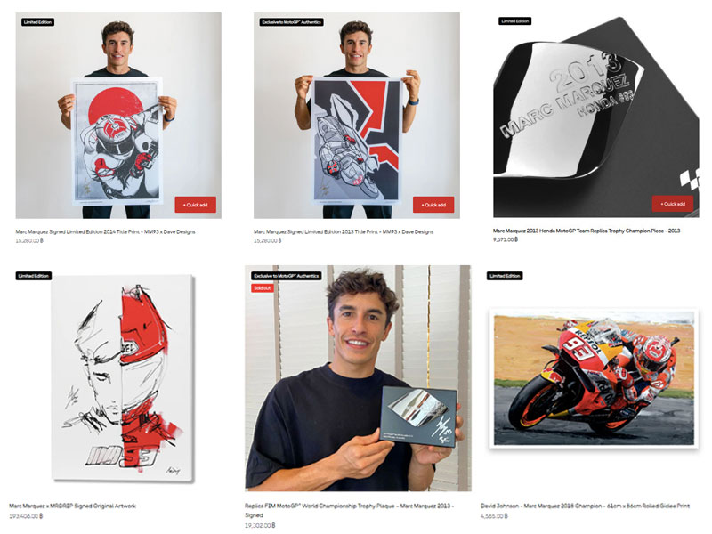Open Marc Marquez Signed 2014 Title Print link
Image resolution: width=712 pixels, height=534 pixels.
pos(105,231)
